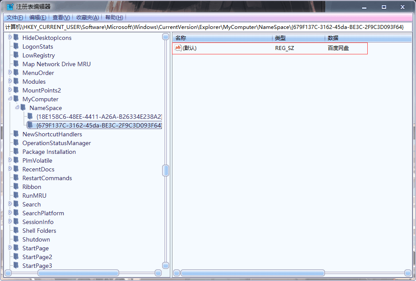416x281 pixels.
Task: Click the REG_SZ type cell
Action: click(x=285, y=48)
